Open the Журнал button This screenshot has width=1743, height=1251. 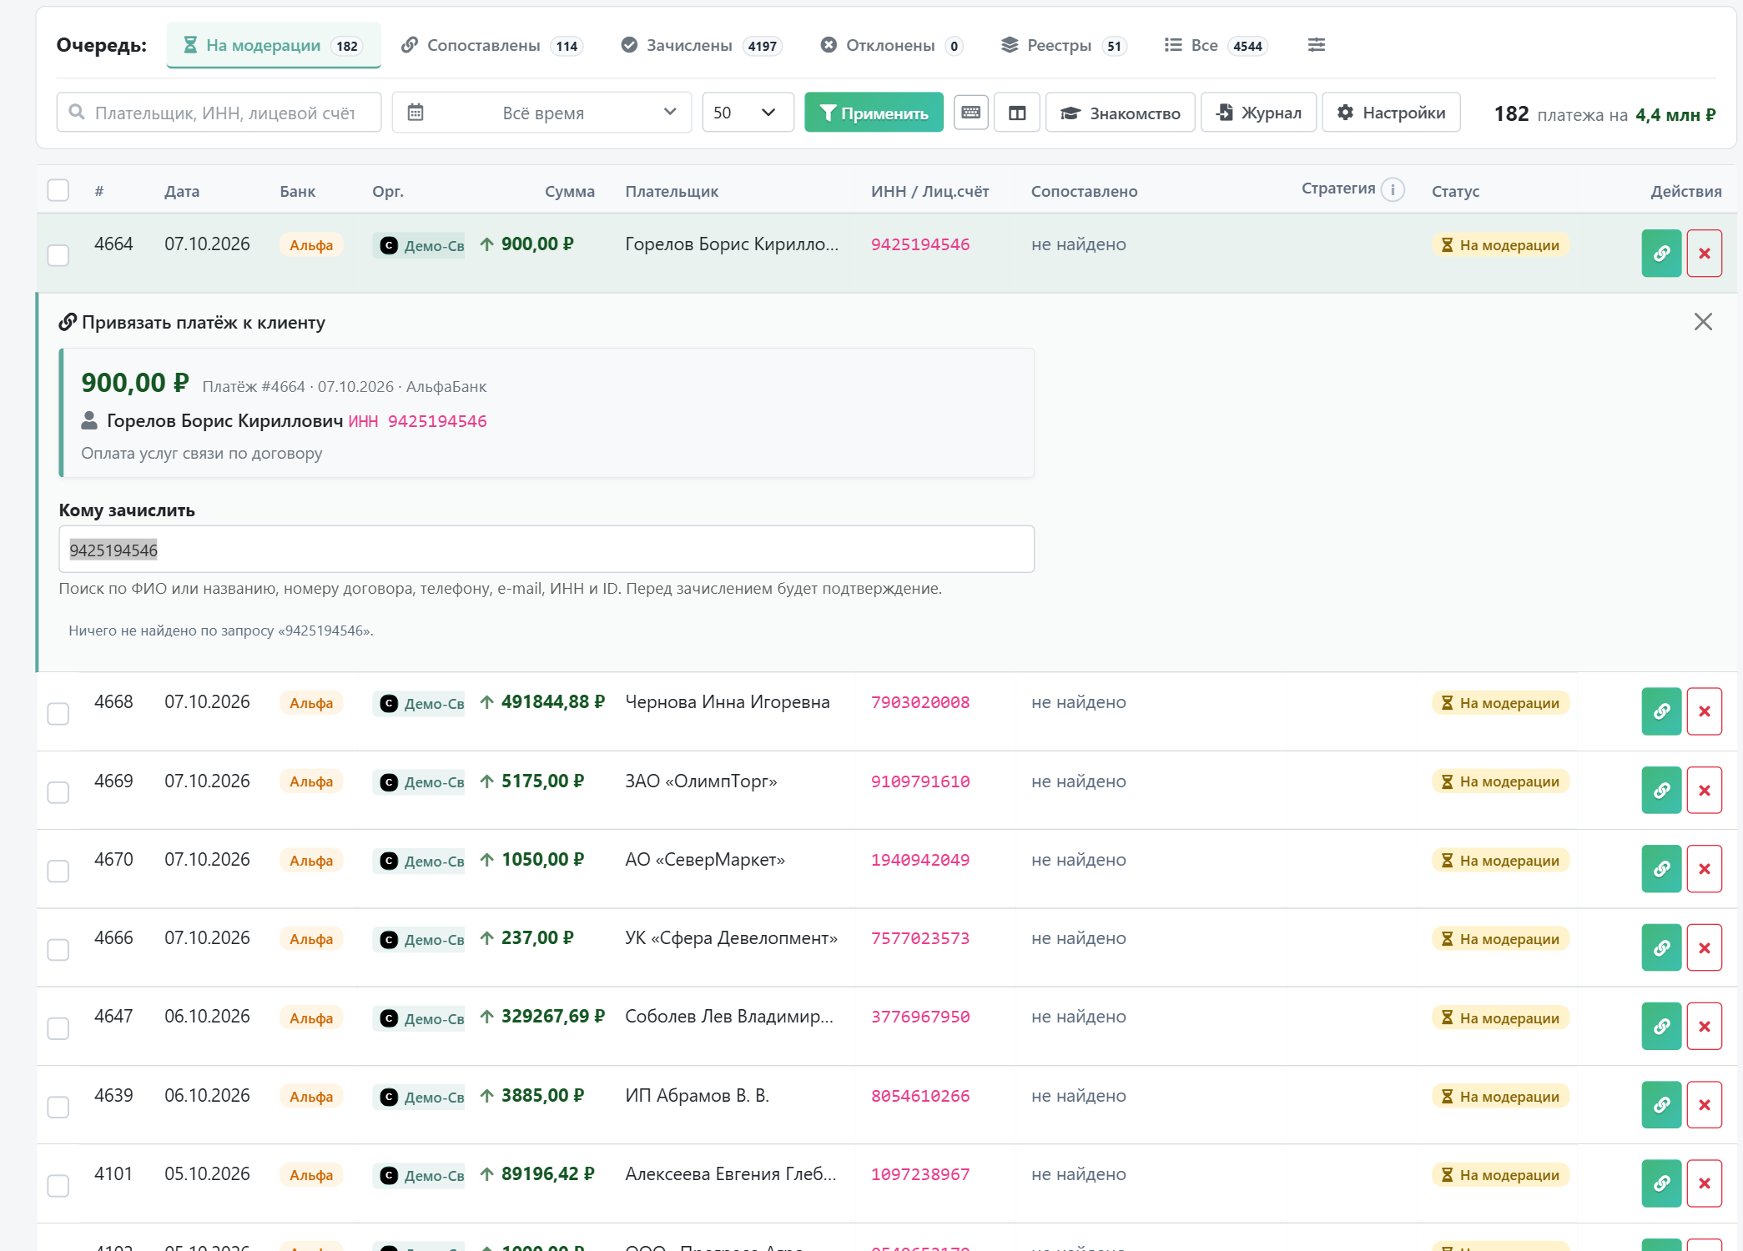pyautogui.click(x=1258, y=113)
